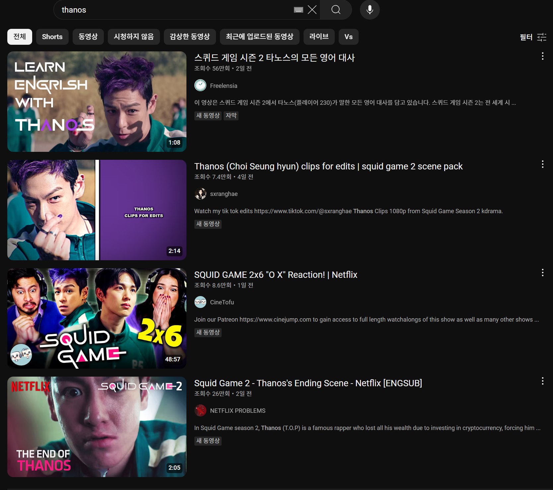Screen dimensions: 553x490
Task: Click the NETFLIX PROBLEMS channel avatar
Action: pos(200,410)
